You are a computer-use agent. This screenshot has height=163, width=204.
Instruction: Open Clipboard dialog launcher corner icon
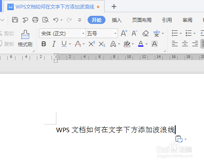click(x=34, y=51)
